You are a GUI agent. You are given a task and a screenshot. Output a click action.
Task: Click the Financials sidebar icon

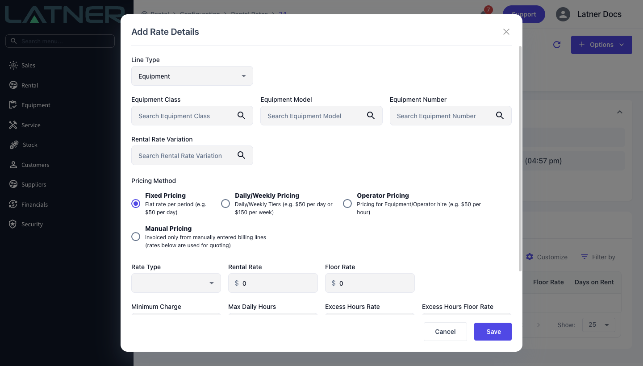click(13, 204)
